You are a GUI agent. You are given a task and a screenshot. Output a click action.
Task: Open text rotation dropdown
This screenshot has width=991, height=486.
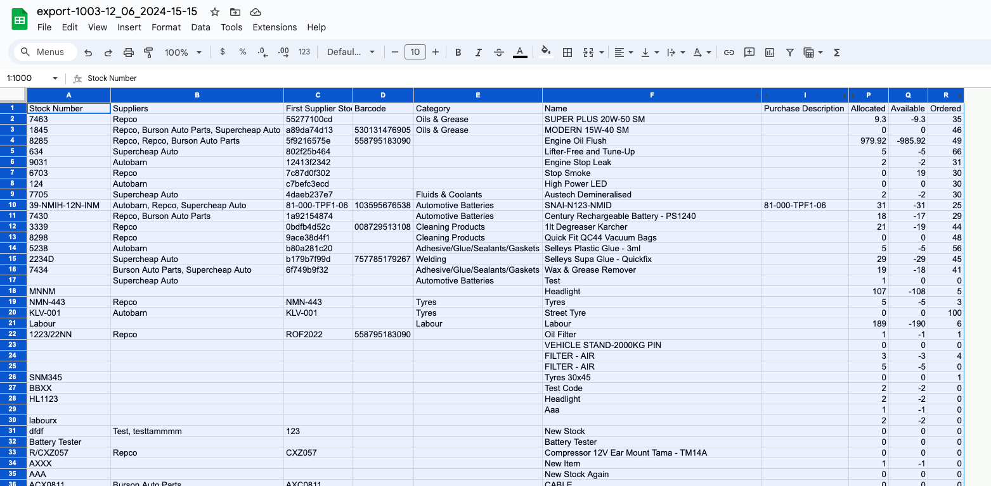[702, 53]
